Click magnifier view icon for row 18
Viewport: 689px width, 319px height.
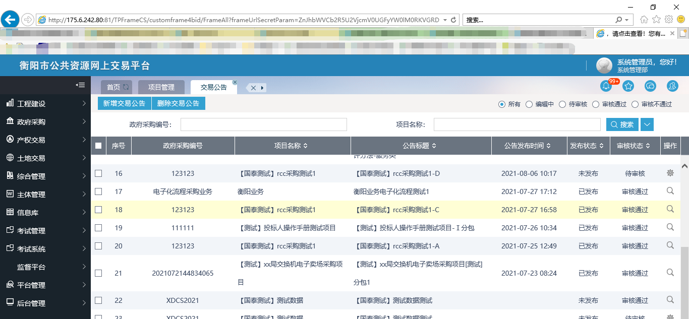pos(670,209)
